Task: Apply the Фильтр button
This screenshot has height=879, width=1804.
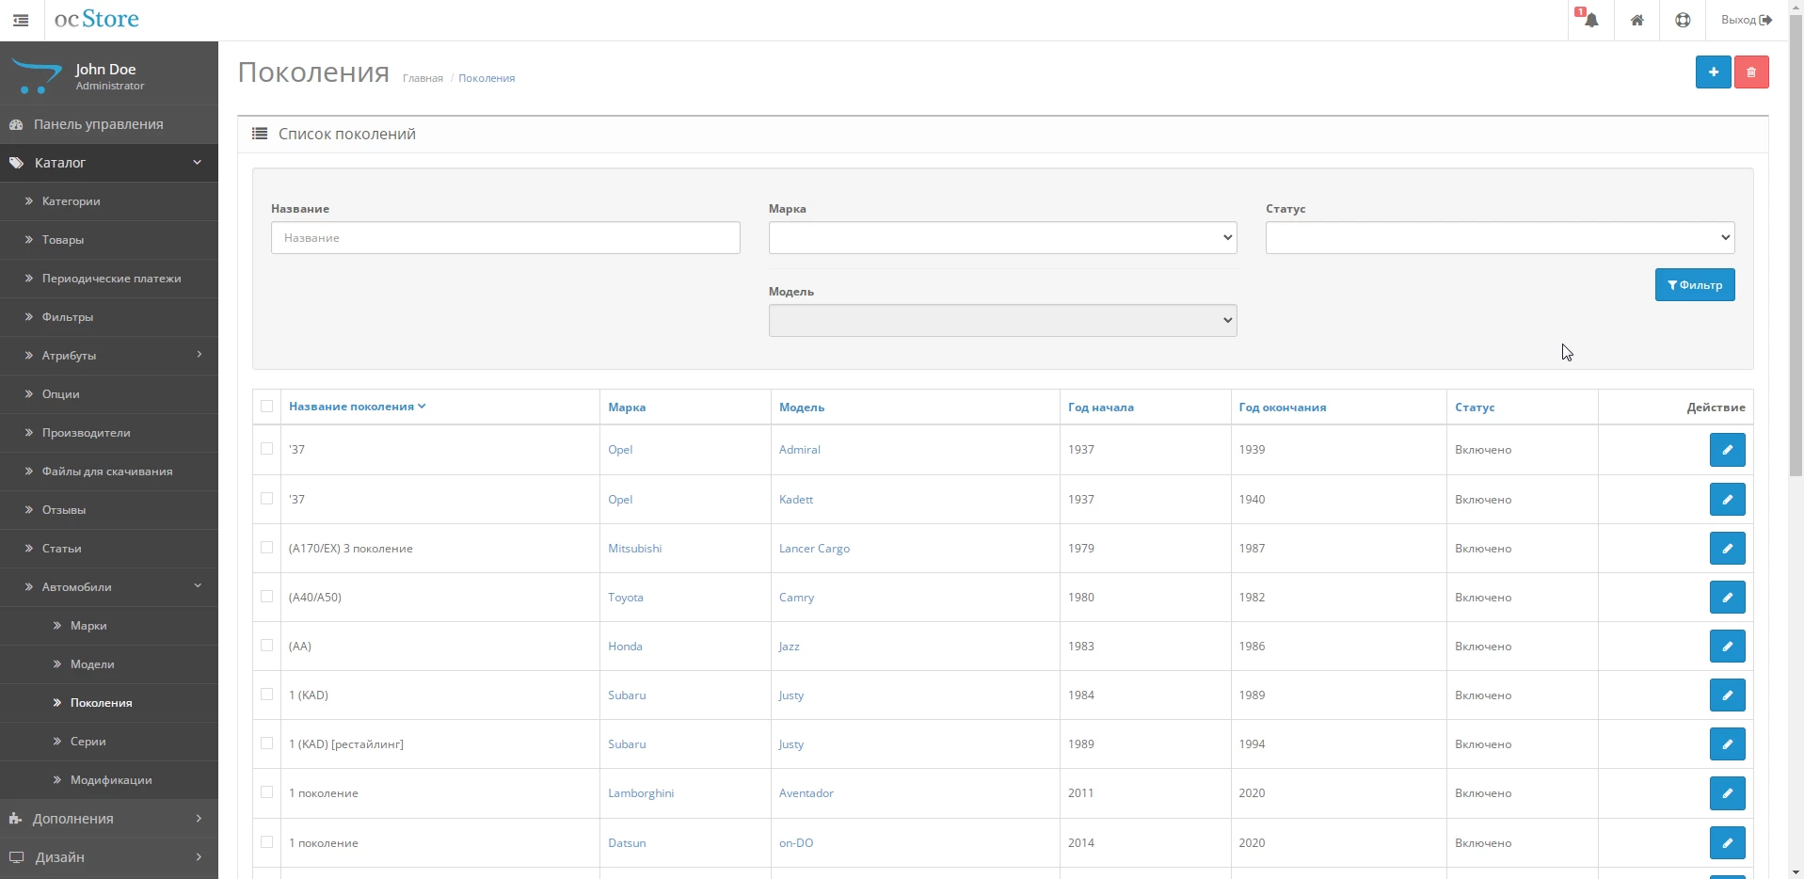Action: coord(1695,285)
